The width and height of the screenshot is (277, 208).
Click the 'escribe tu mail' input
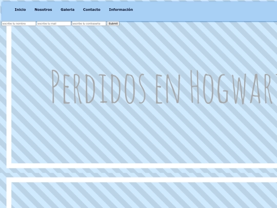click(54, 24)
